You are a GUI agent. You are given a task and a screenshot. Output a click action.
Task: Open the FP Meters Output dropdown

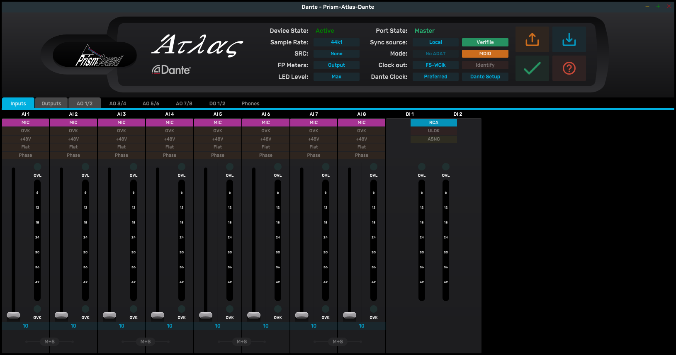(x=336, y=65)
